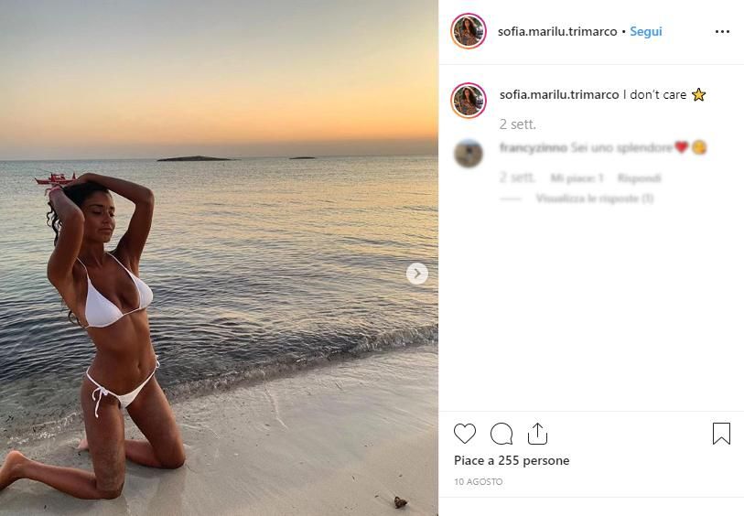Reply to the comment using Rispondi
The image size is (744, 516).
(x=639, y=177)
